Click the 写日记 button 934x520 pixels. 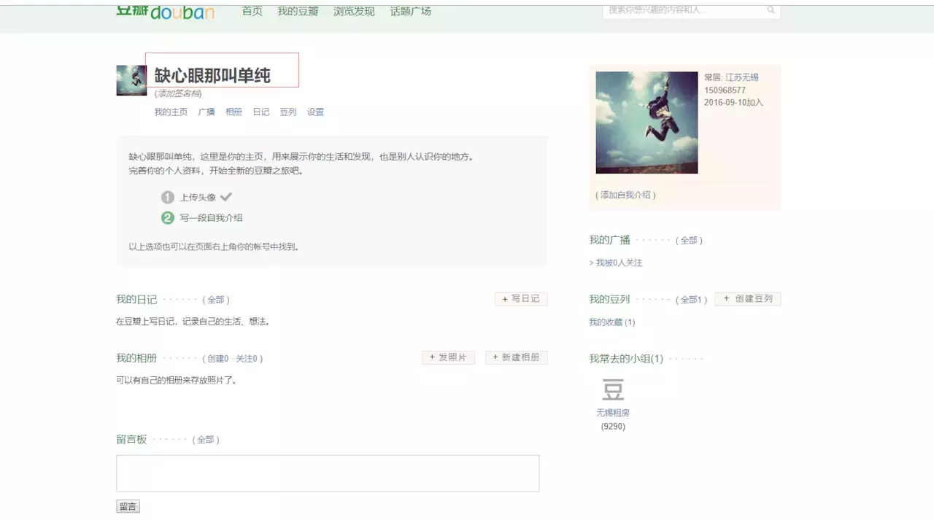(x=521, y=299)
